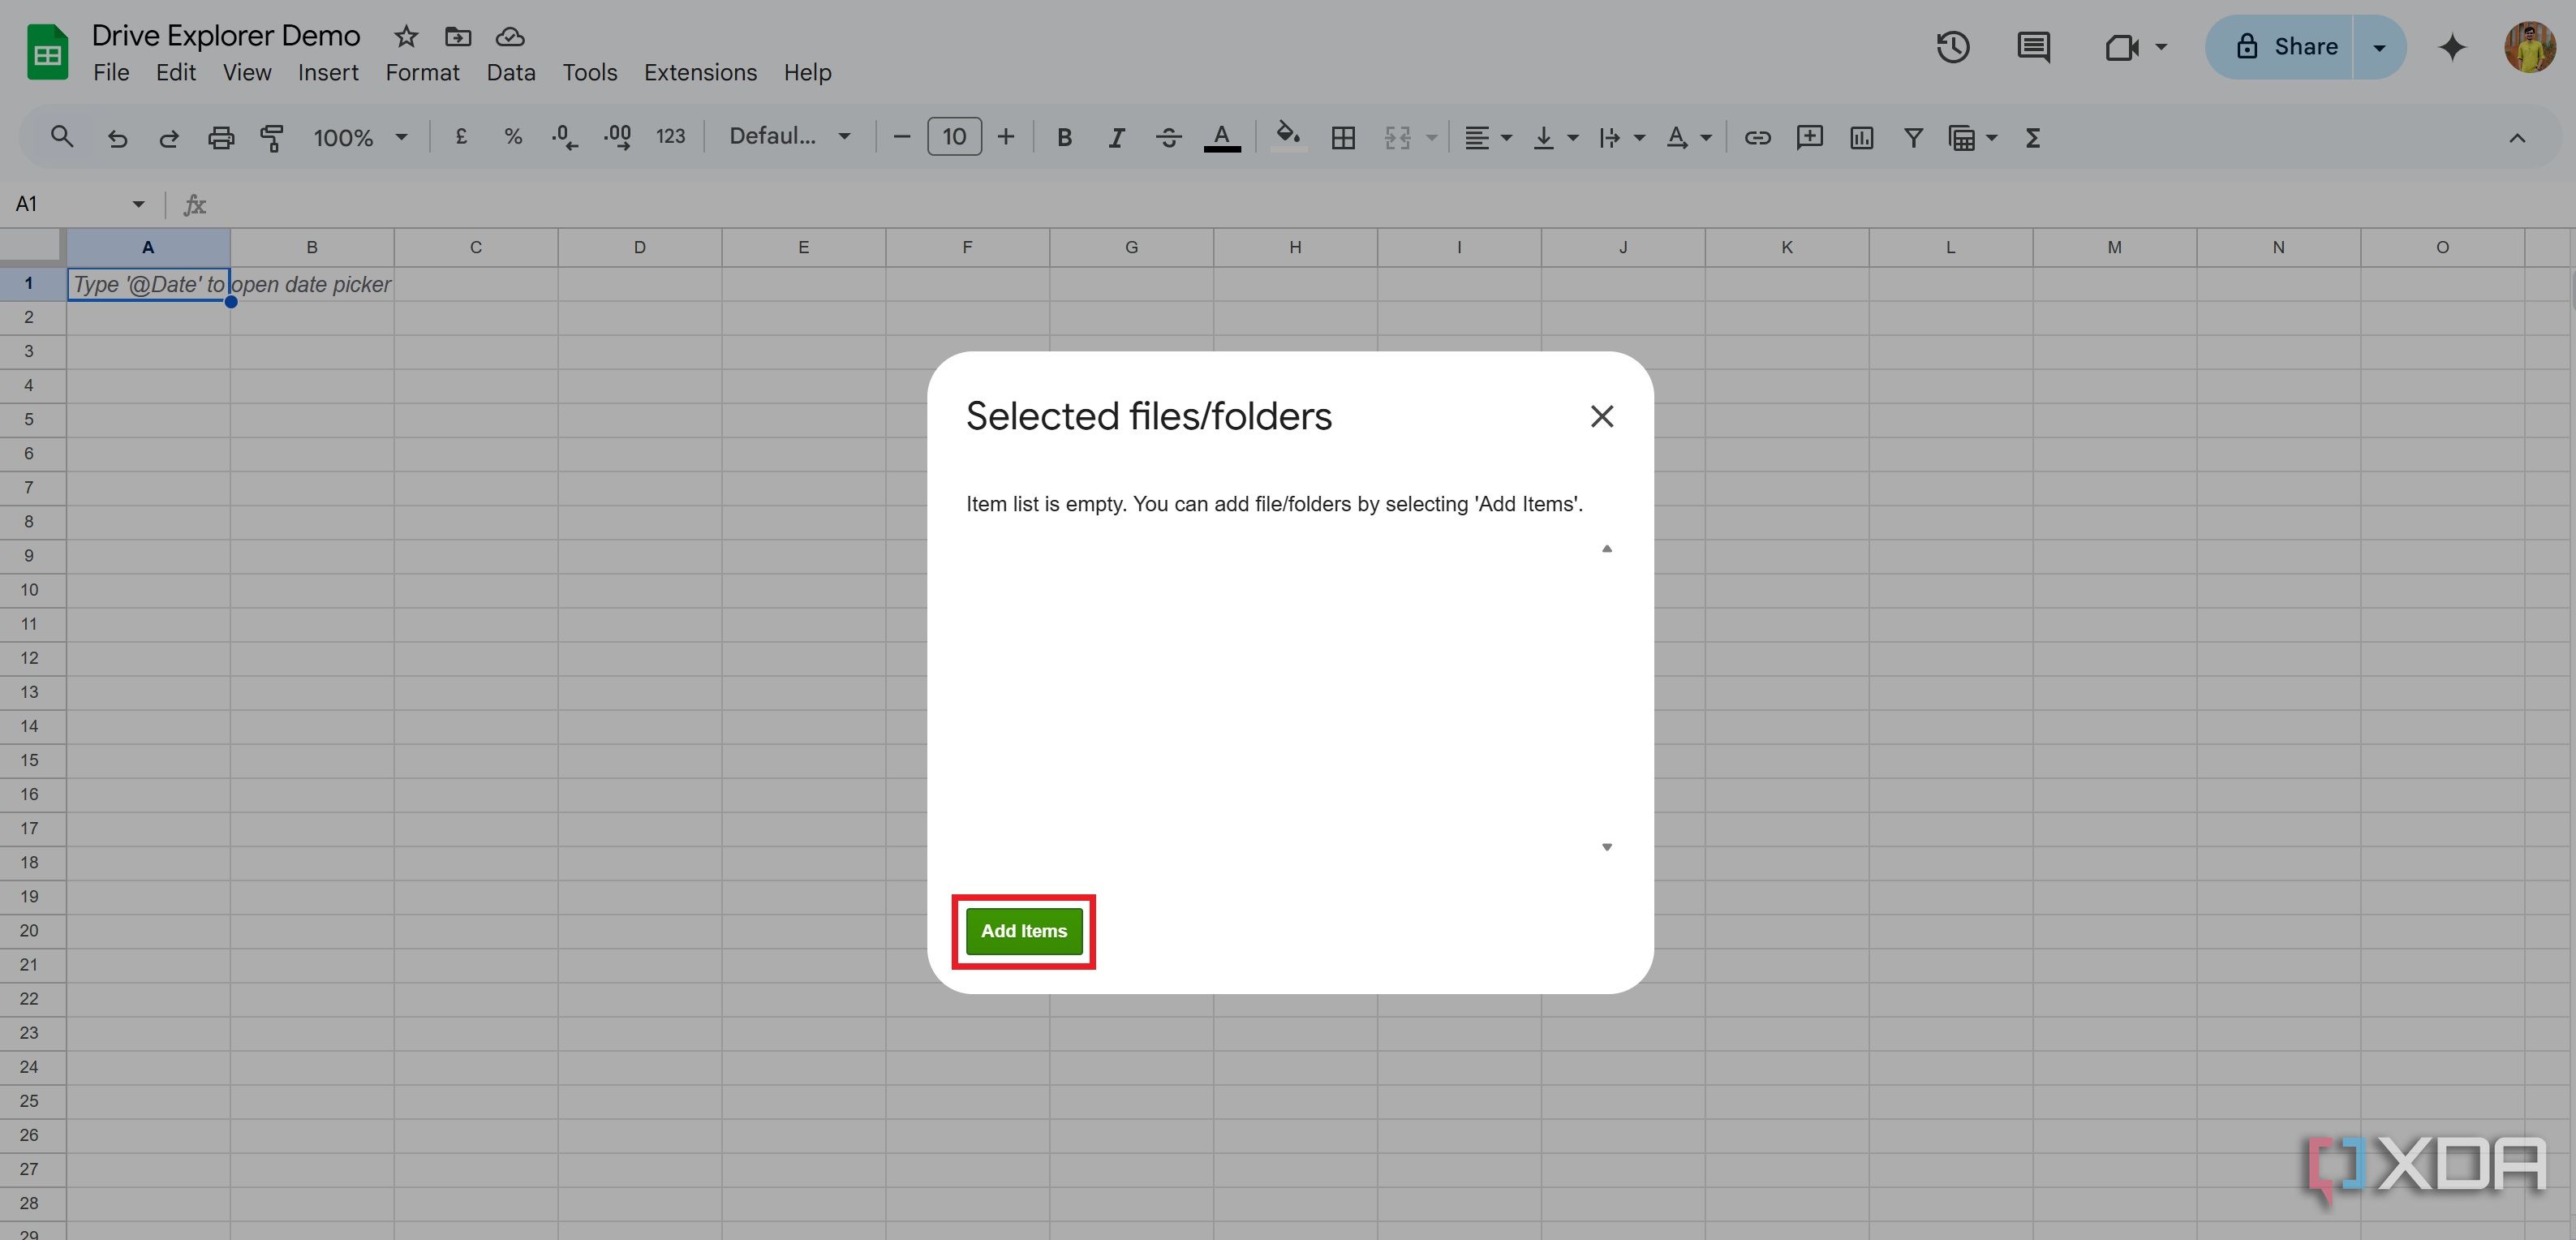Open the functions sigma menu
This screenshot has width=2576, height=1240.
tap(2032, 137)
